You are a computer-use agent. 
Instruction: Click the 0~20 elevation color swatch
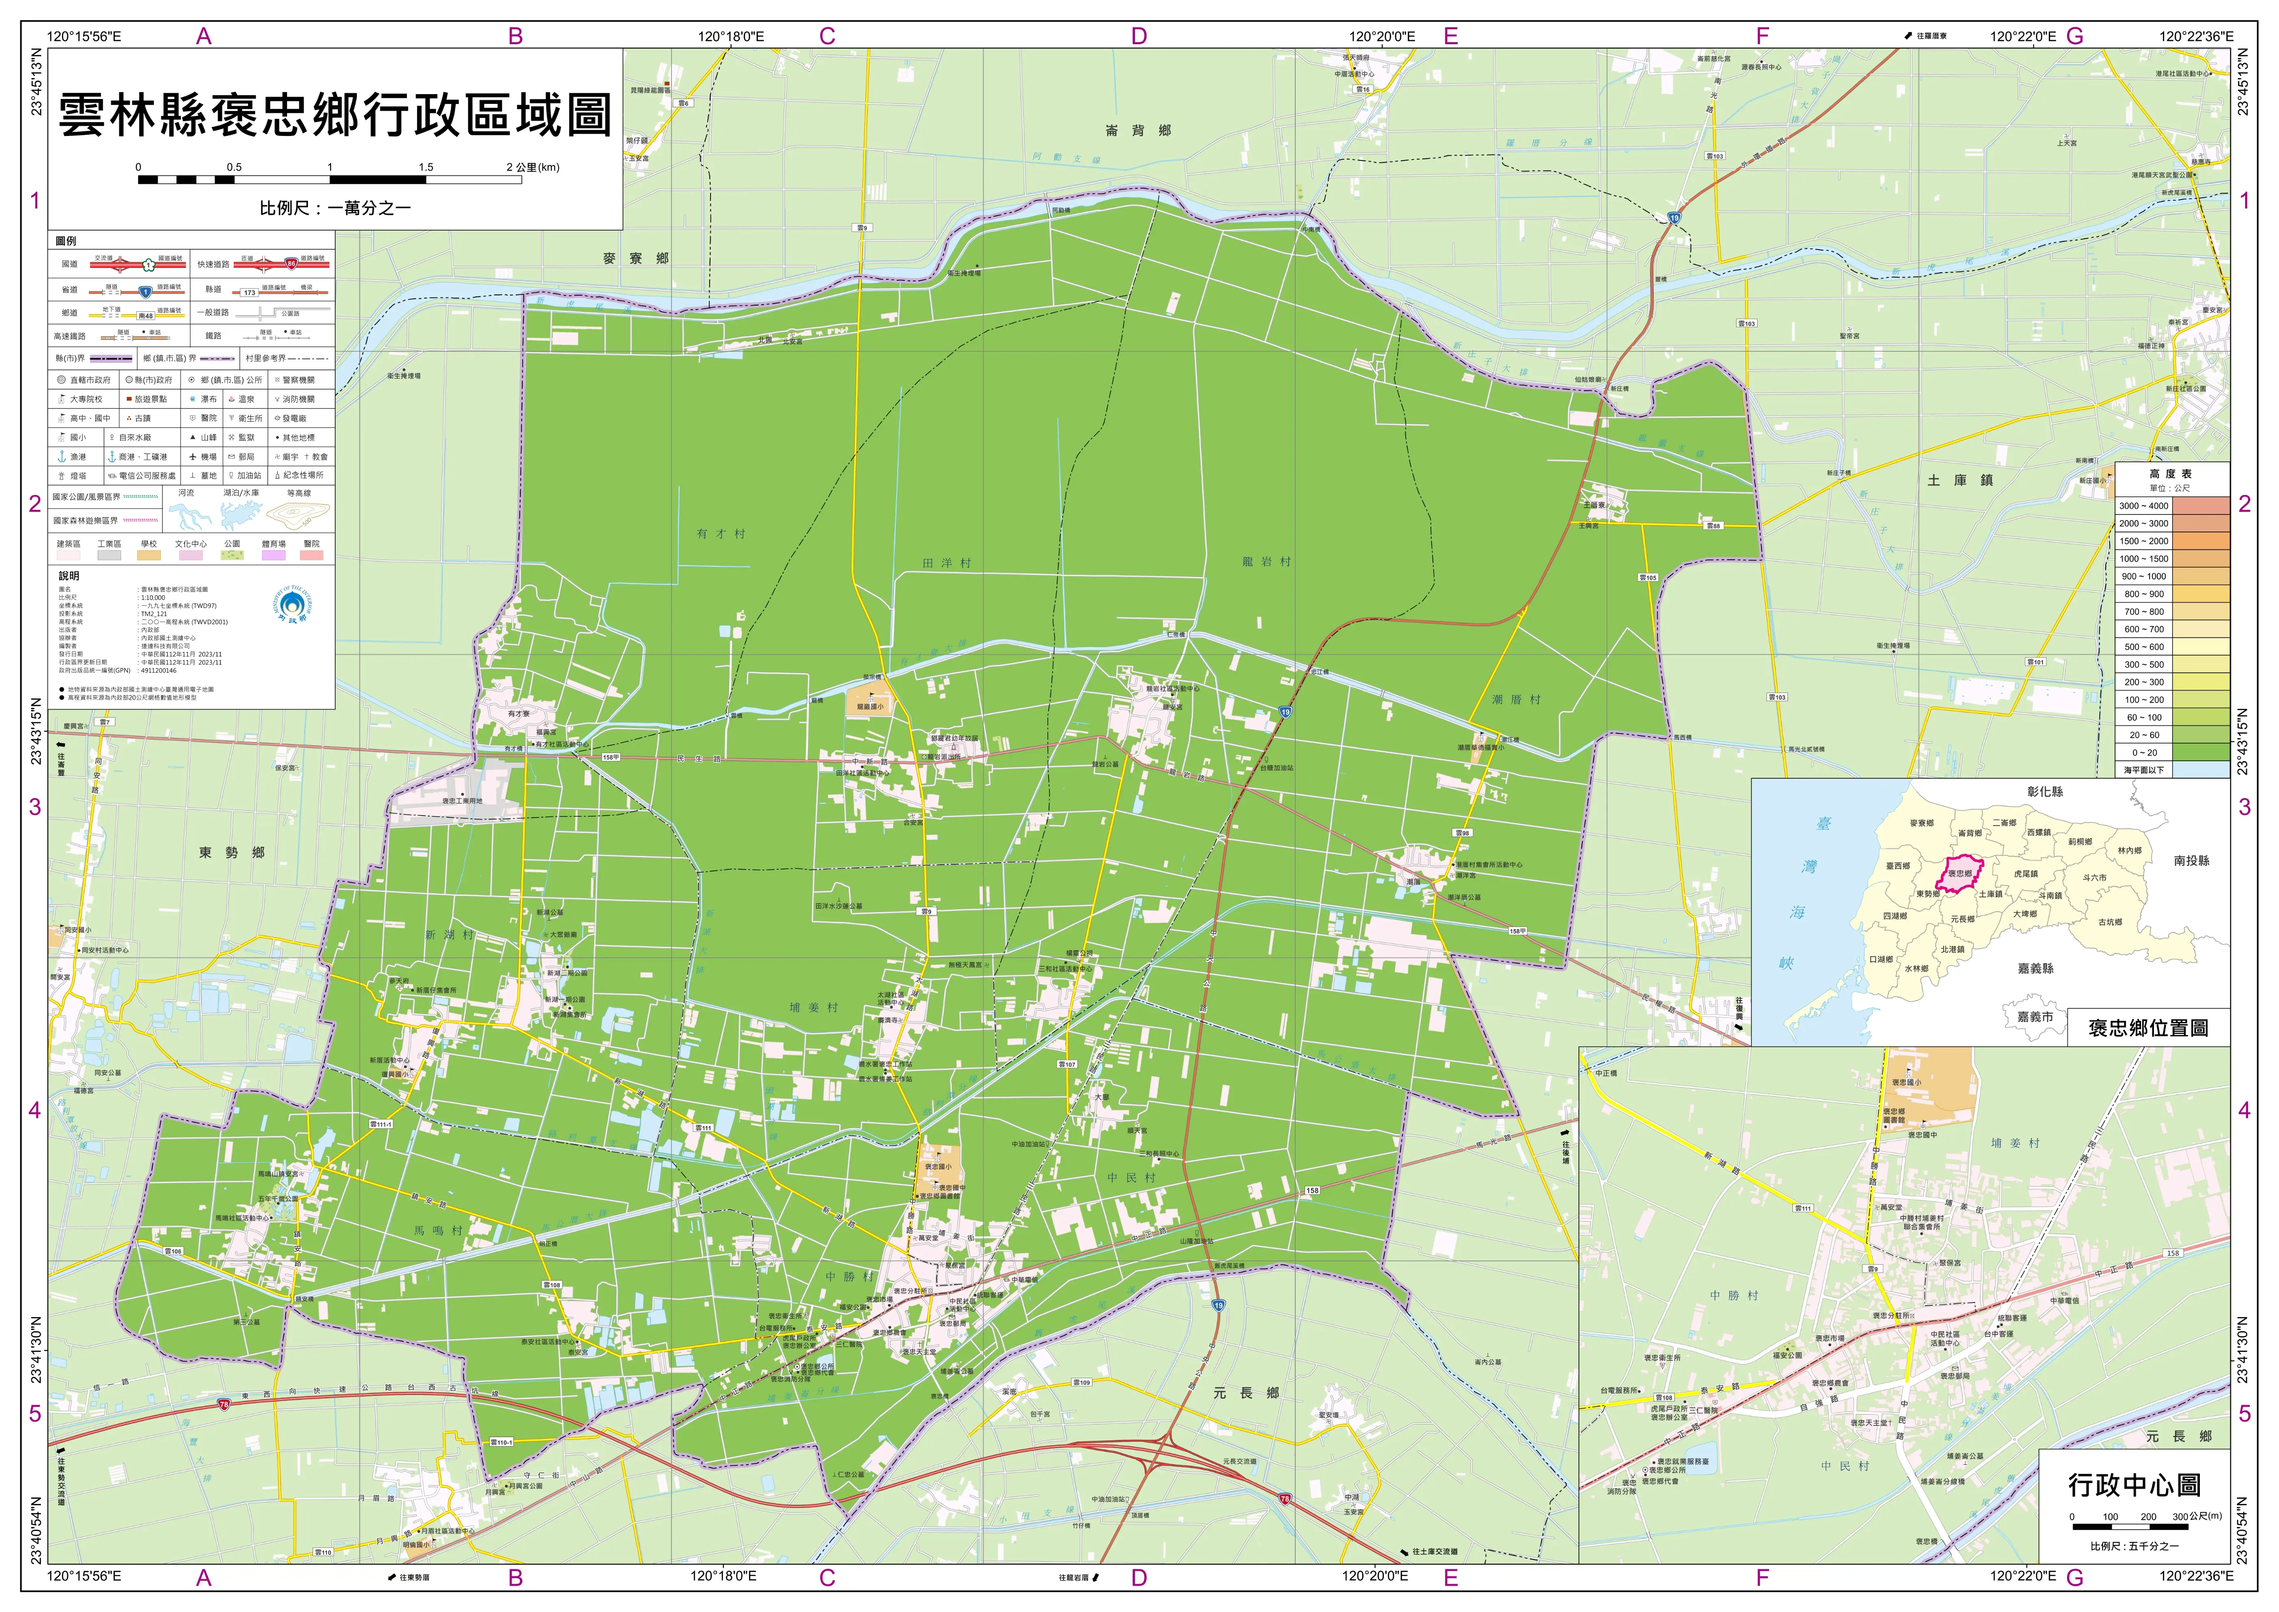[2201, 752]
